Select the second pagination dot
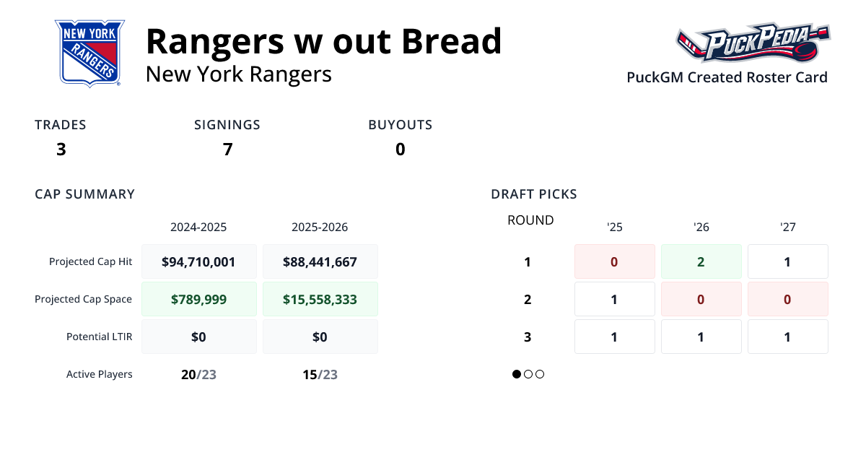Viewport: 866px width, 455px height. click(528, 374)
